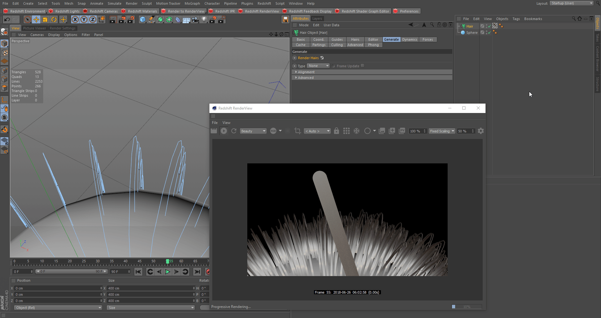Select the Rotate tool
Viewport: 601px width, 318px height.
[x=54, y=20]
